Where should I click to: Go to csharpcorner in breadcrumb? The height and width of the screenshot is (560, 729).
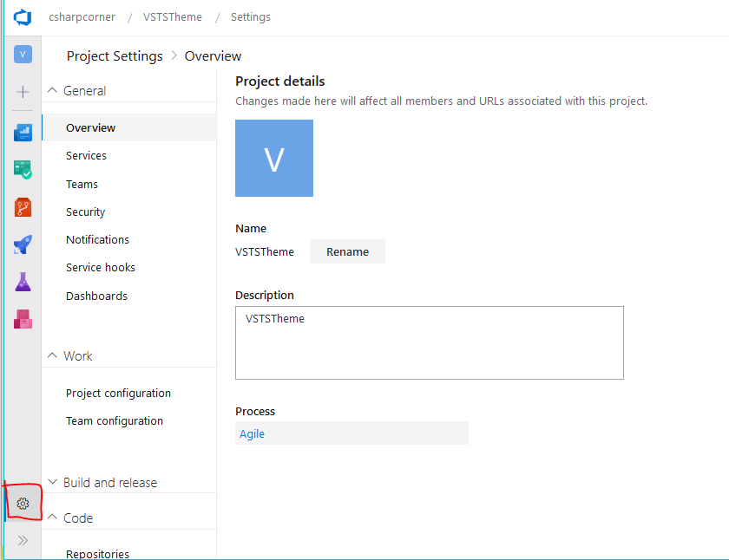pyautogui.click(x=82, y=17)
